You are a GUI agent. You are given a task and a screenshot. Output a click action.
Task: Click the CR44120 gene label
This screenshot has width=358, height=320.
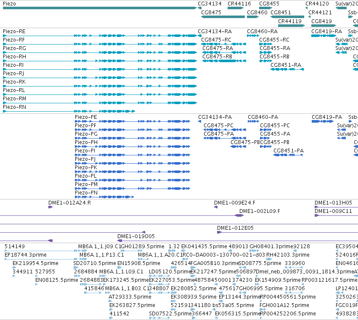(x=317, y=4)
